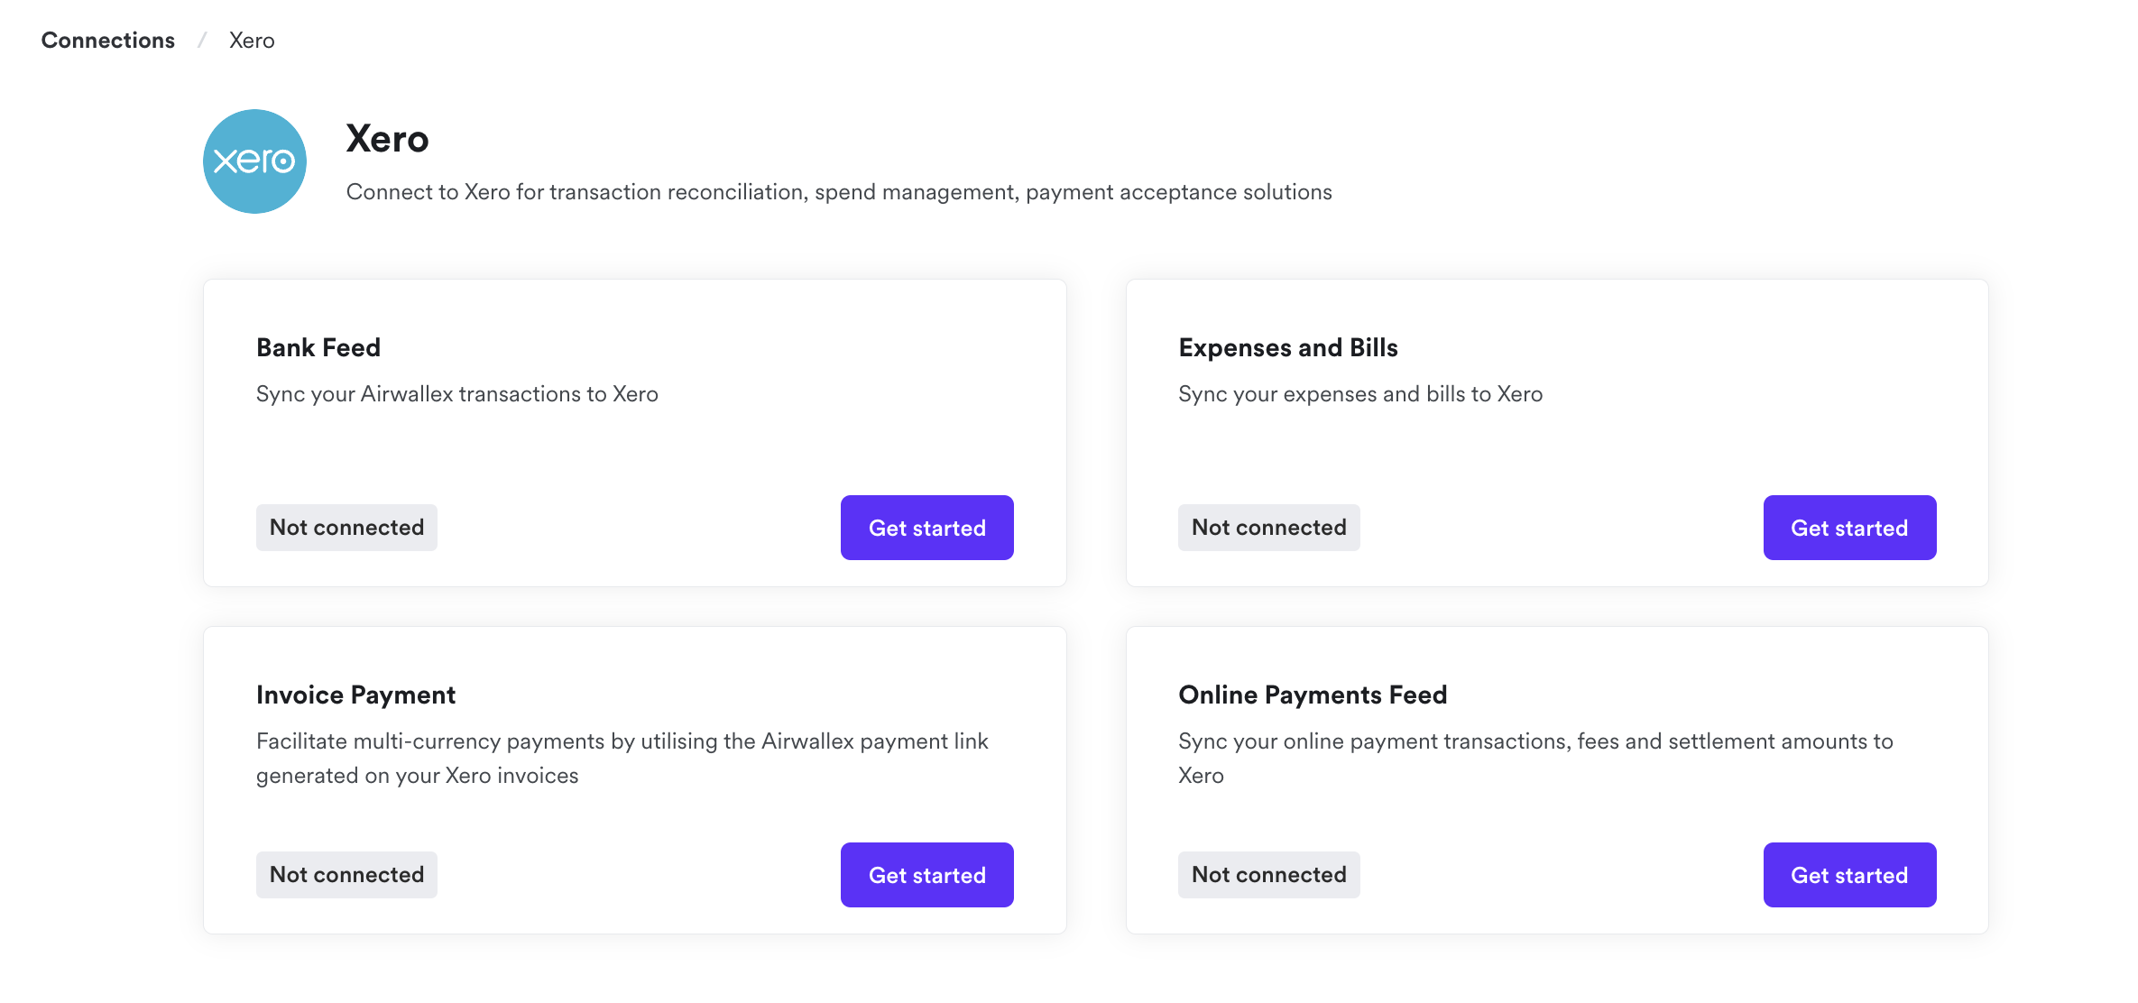
Task: Select the Bank Feed card title
Action: (x=318, y=347)
